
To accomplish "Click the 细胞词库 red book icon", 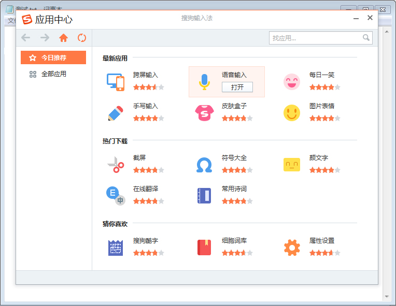I will (x=204, y=247).
